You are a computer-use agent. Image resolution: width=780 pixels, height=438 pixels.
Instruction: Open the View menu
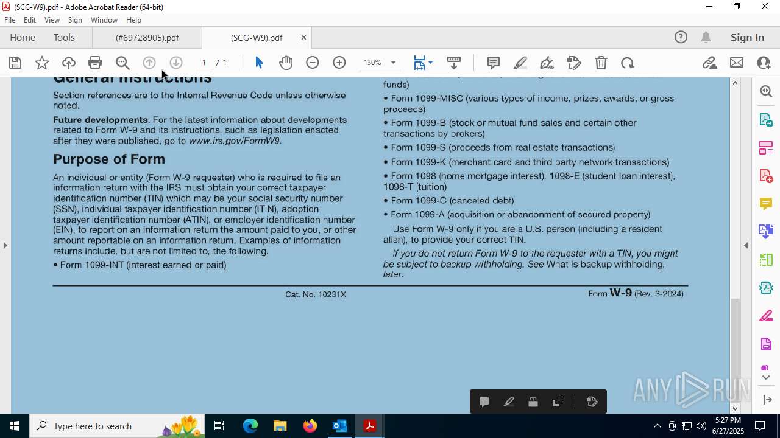52,20
